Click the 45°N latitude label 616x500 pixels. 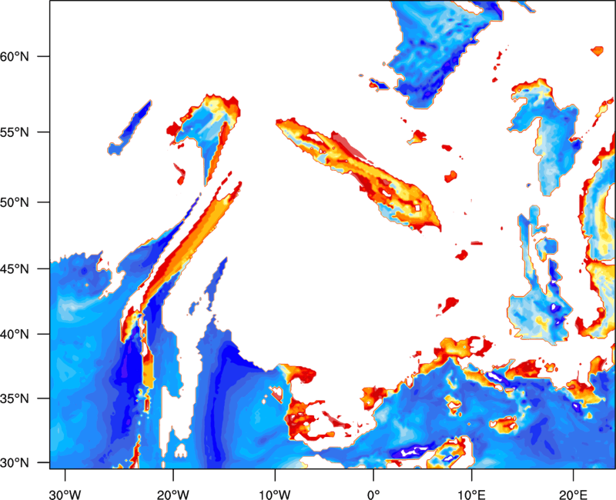tap(15, 268)
